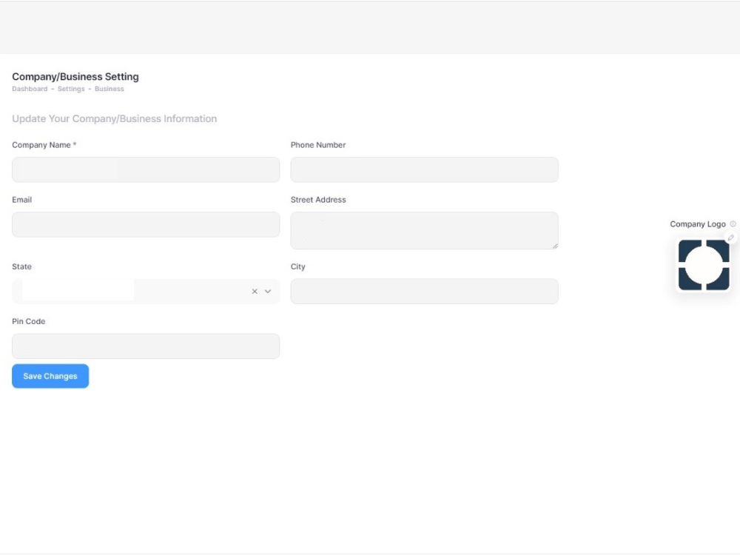Click into the Email field
This screenshot has height=555, width=740.
click(x=146, y=225)
